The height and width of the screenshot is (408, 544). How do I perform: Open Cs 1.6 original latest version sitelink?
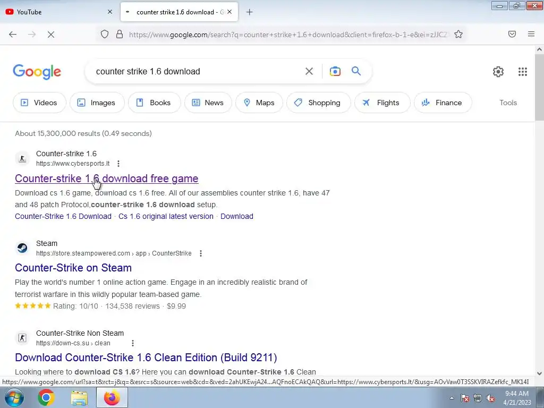[166, 216]
